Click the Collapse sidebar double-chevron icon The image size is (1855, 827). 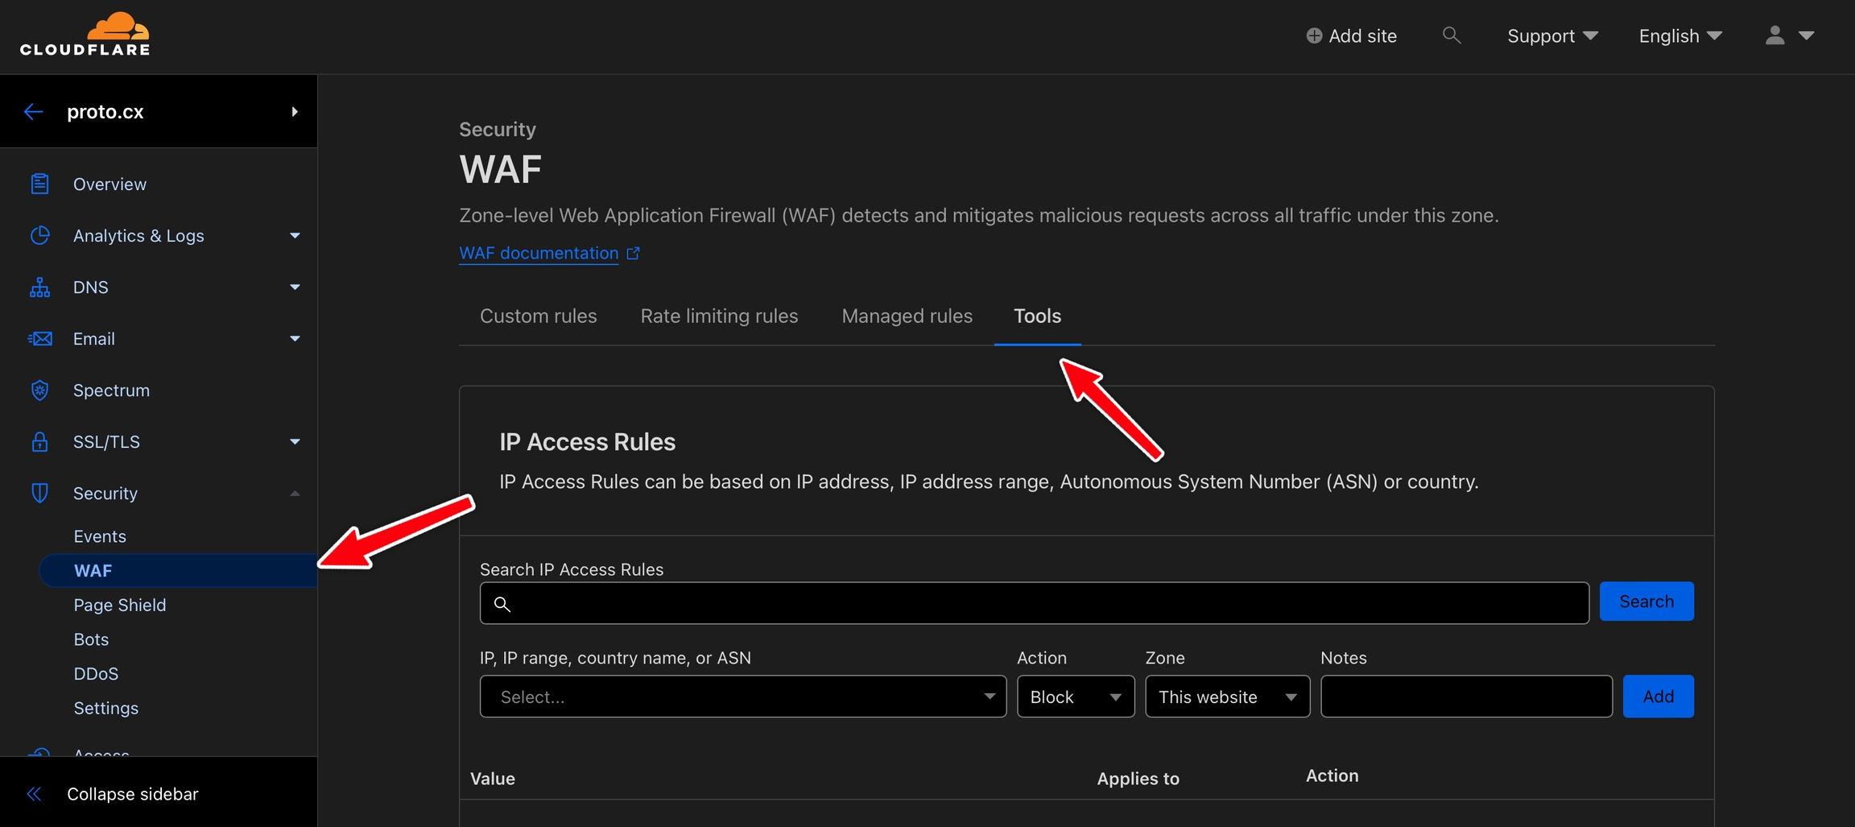click(x=34, y=794)
